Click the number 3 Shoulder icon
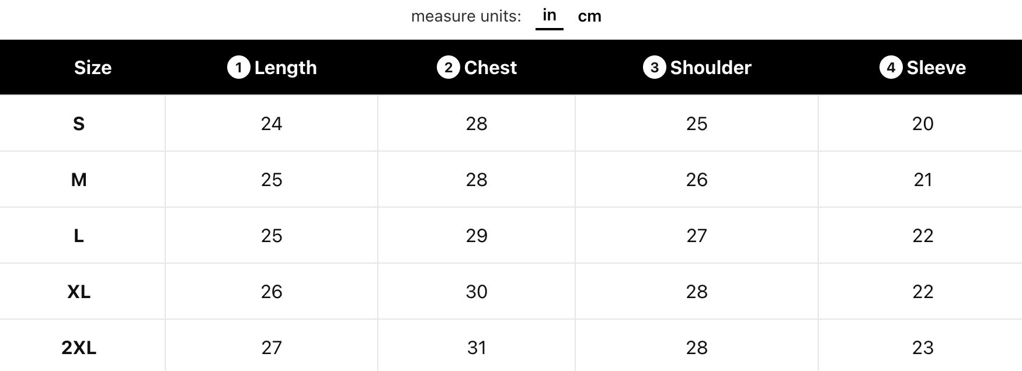This screenshot has height=371, width=1022. point(654,68)
